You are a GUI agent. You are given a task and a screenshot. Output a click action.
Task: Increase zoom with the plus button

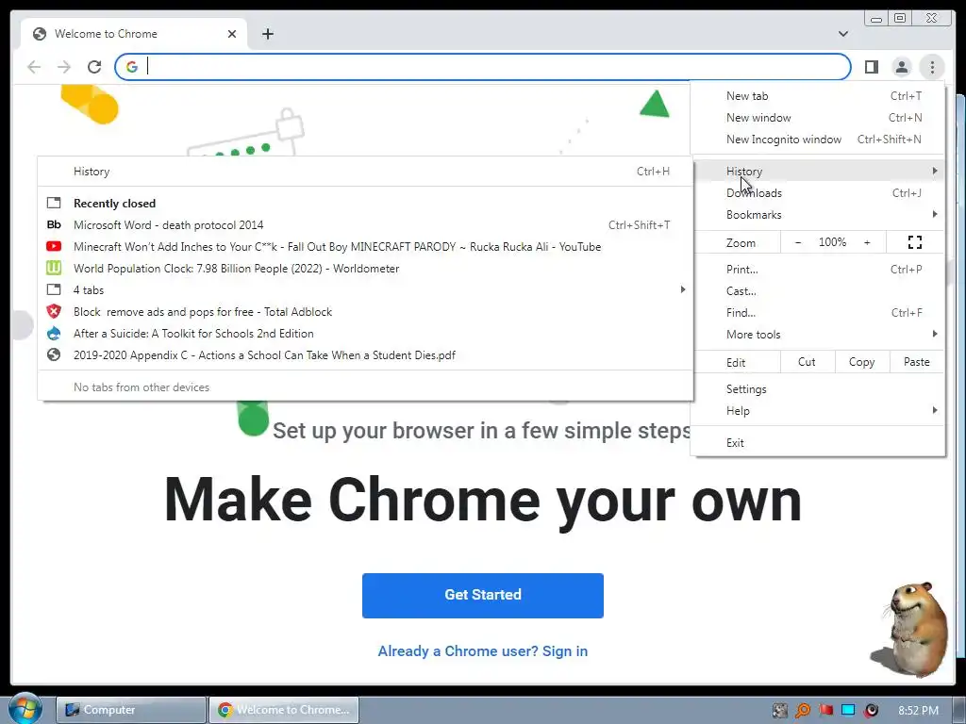867,242
